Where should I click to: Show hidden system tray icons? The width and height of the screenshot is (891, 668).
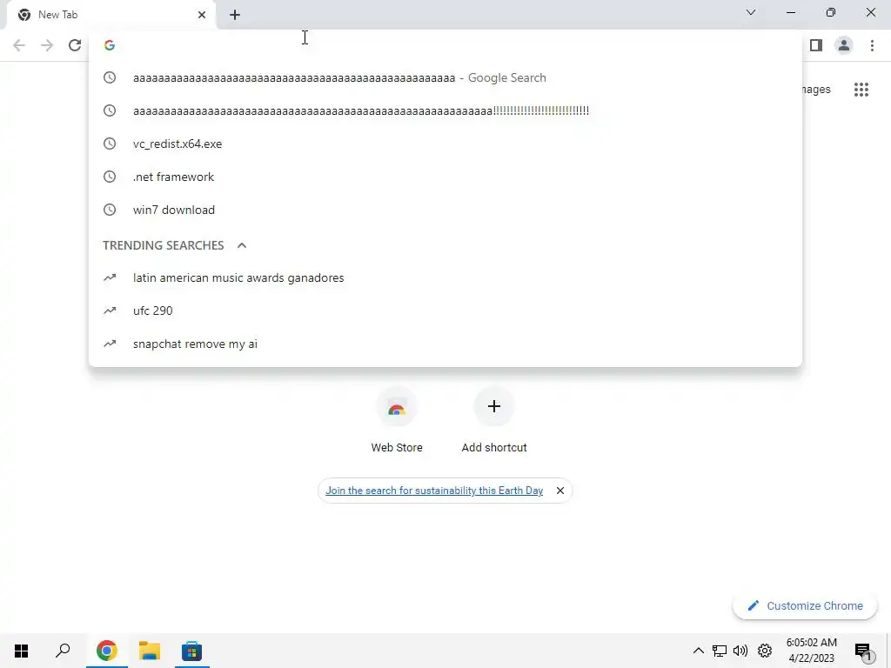point(699,651)
